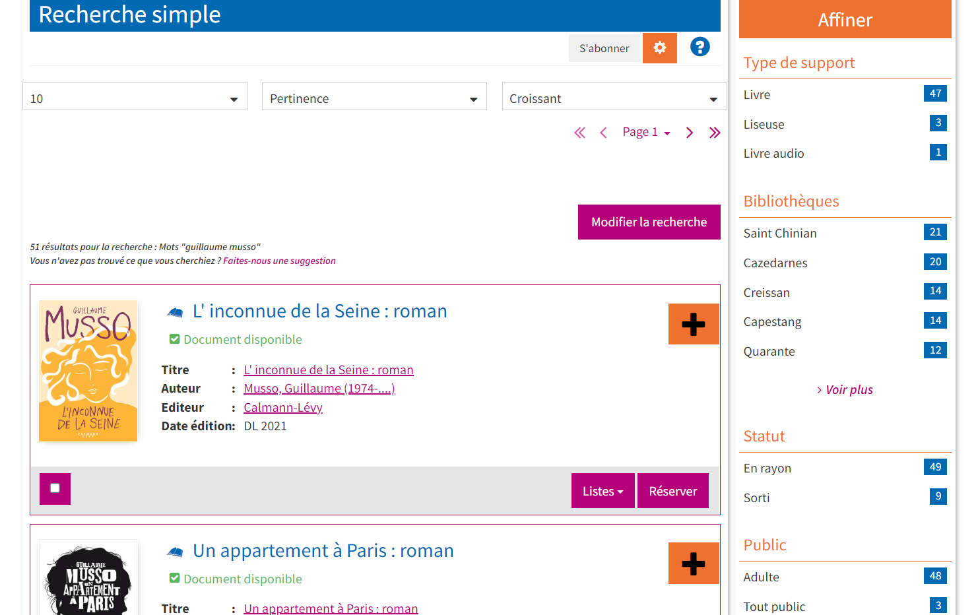This screenshot has width=978, height=615.
Task: Tick the selection checkbox for the first result
Action: tap(55, 488)
